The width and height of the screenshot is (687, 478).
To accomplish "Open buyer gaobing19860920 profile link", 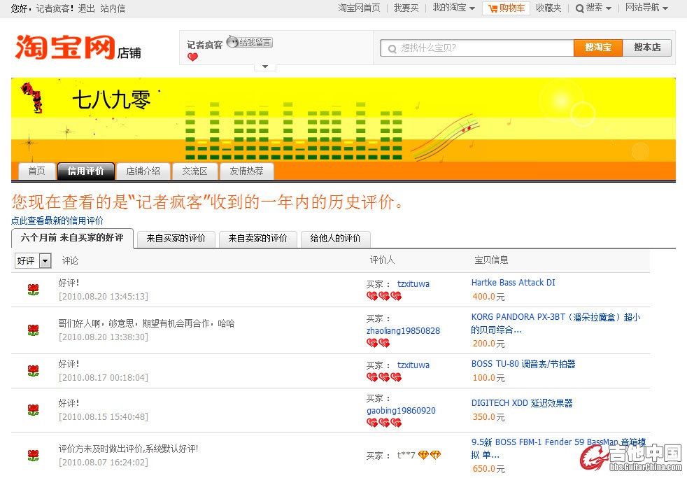I will 401,411.
